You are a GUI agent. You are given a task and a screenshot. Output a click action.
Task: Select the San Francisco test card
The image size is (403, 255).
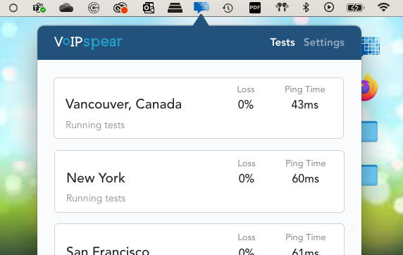pos(199,240)
